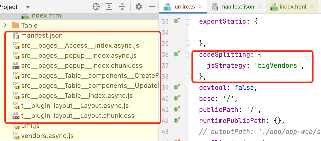Open the Project view dropdown arrow
Image resolution: width=321 pixels, height=141 pixels.
[x=28, y=7]
